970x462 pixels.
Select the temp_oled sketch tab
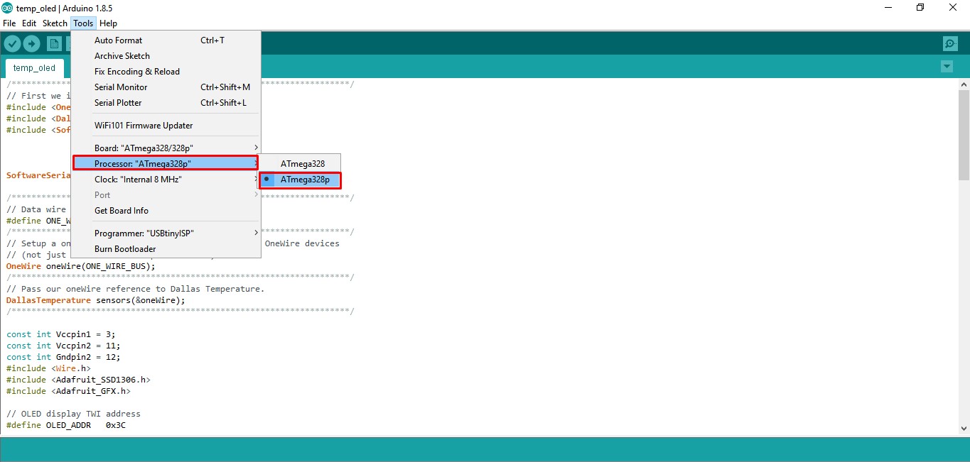pos(34,68)
